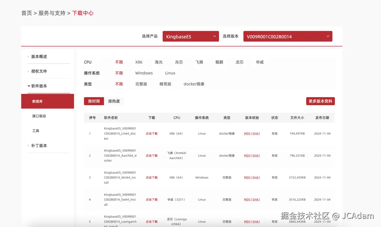Click file size 744,497KB cell
381x227 pixels.
click(x=297, y=134)
